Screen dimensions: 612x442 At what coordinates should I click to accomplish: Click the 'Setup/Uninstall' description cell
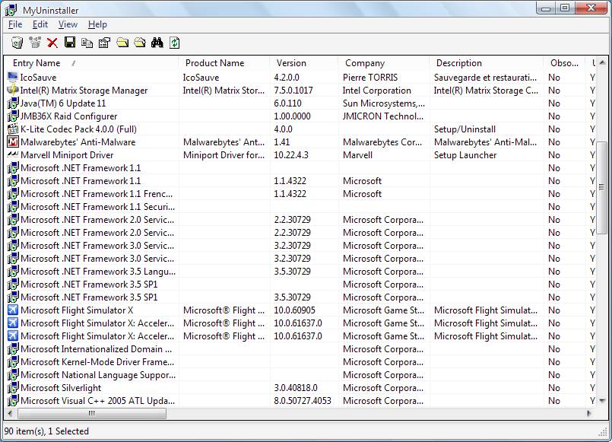(x=465, y=129)
